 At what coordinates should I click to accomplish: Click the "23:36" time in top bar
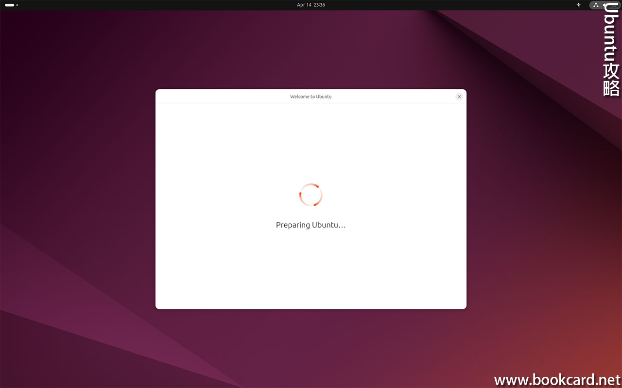[319, 5]
